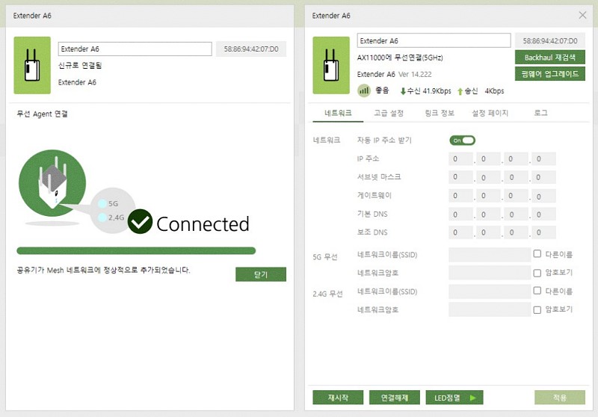Switch to the 고급 설정 tab
598x417 pixels.
[x=389, y=113]
